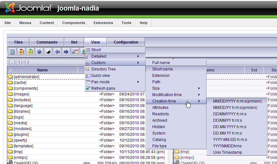Open Joomla Tools menu

[x=126, y=23]
